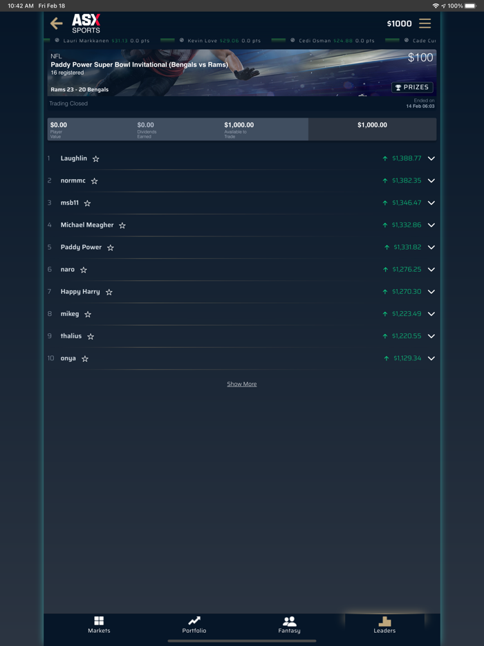484x646 pixels.
Task: Switch to the Markets tab
Action: coord(99,625)
